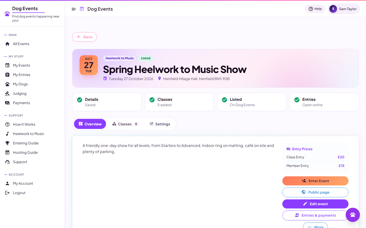
Task: Click the Heelwork to Music category badge
Action: pos(120,58)
